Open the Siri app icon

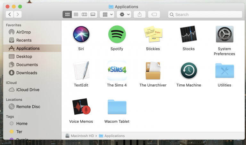81,34
